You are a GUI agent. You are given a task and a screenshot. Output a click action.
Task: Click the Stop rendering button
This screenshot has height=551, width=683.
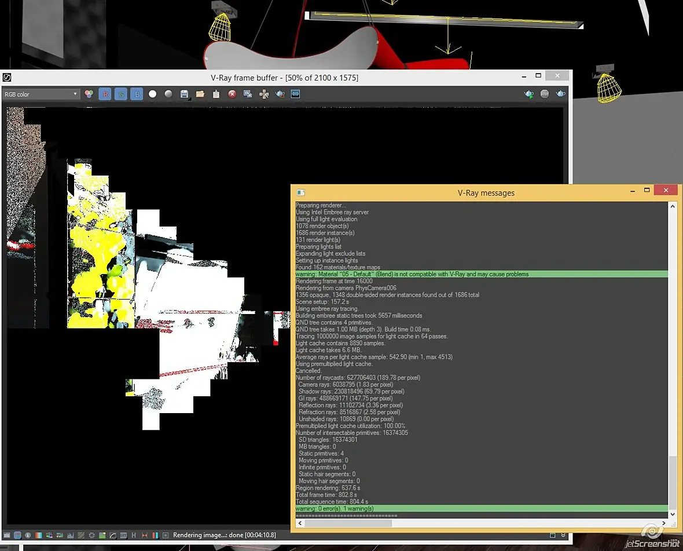545,94
